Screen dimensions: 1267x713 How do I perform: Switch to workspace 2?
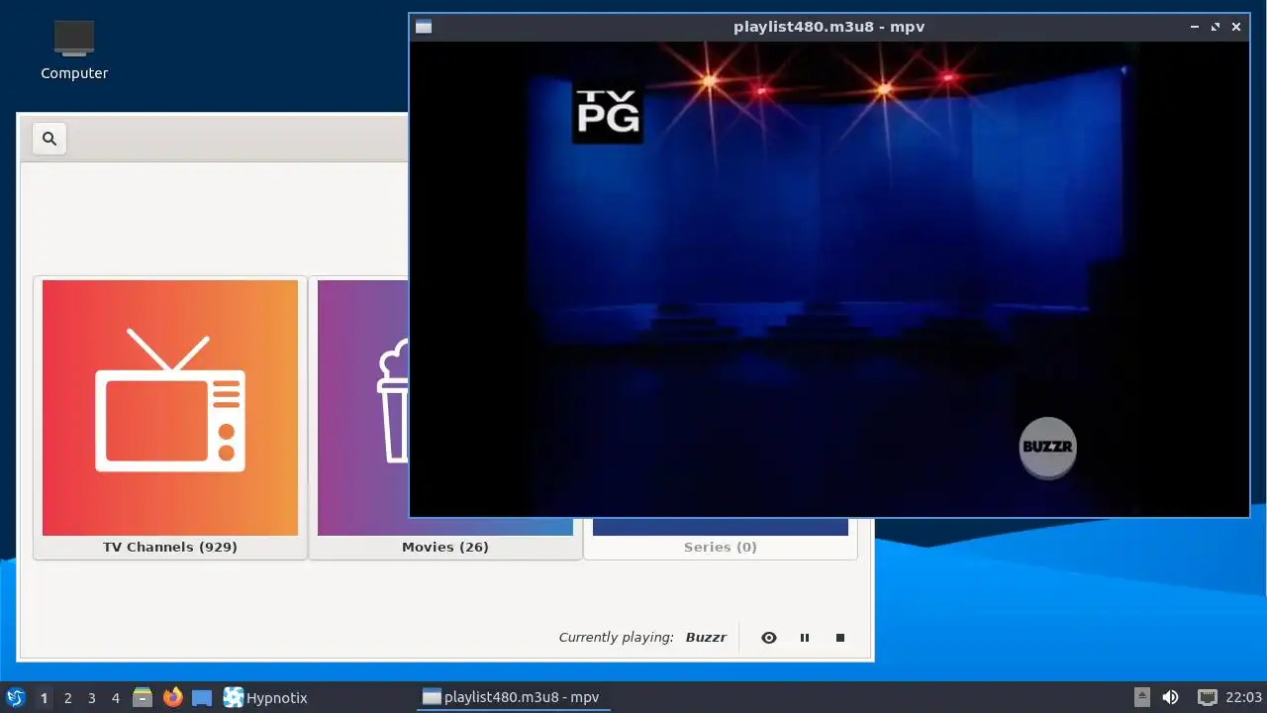(x=67, y=698)
